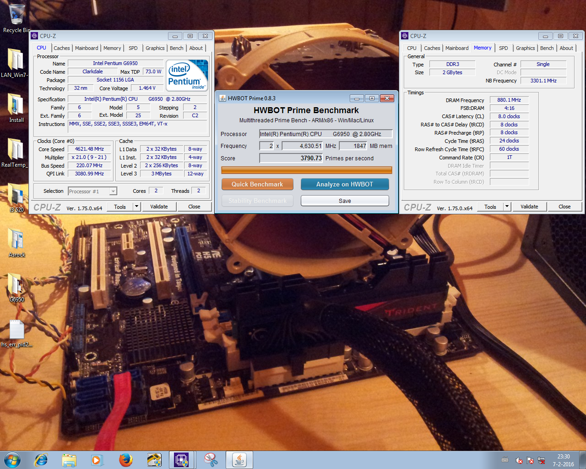Open the Windows Start menu
The width and height of the screenshot is (586, 469).
click(x=12, y=460)
